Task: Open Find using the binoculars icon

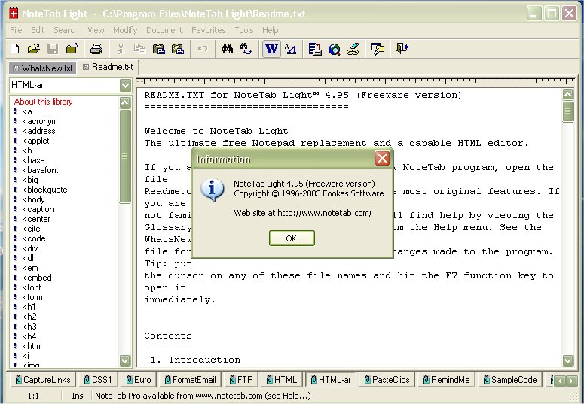Action: click(x=227, y=49)
